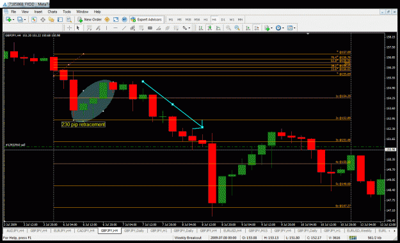The width and height of the screenshot is (400, 243).
Task: Click the 'Weekly Breakout' status bar profile
Action: coord(188,238)
